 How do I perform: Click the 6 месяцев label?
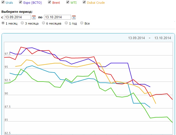pyautogui.click(x=54, y=24)
